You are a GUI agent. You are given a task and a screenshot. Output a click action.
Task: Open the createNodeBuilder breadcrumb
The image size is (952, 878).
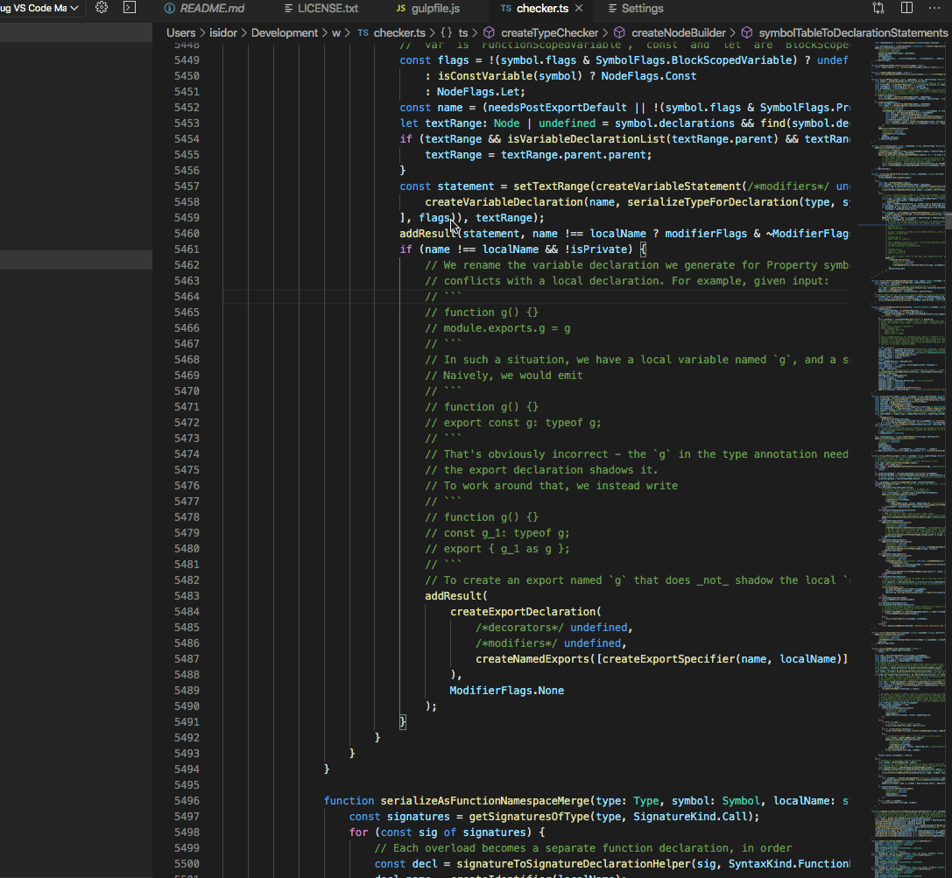678,32
